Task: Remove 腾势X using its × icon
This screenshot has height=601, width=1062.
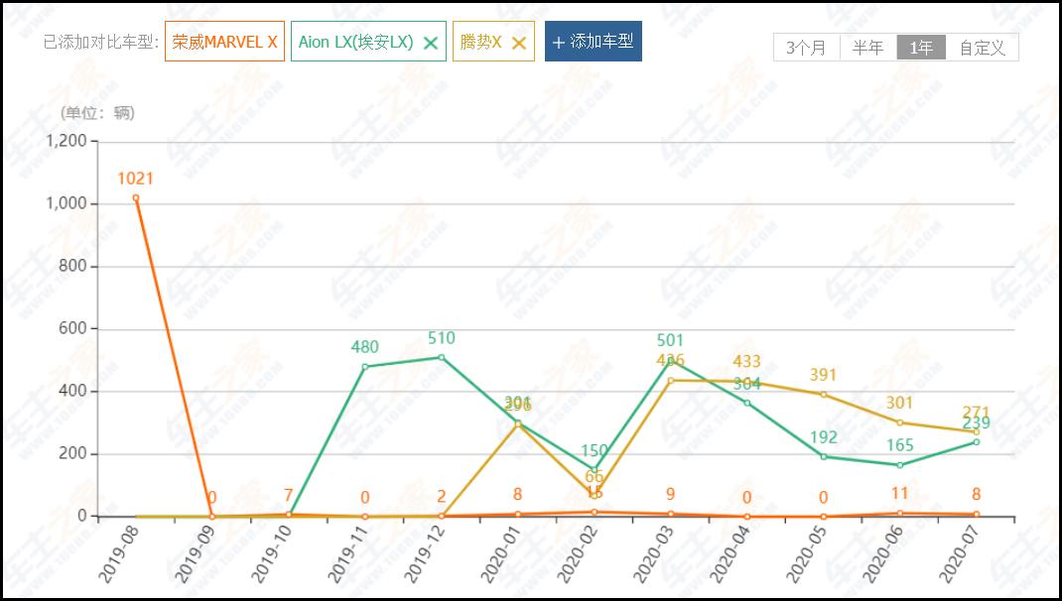Action: pyautogui.click(x=517, y=42)
